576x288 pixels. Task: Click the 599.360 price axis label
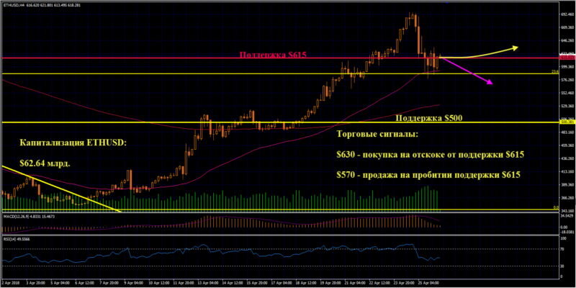(567, 67)
